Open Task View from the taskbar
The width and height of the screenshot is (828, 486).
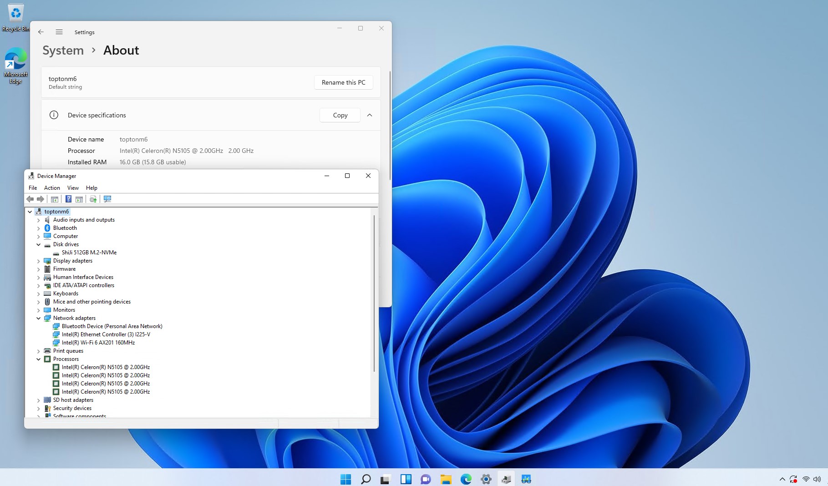(386, 479)
